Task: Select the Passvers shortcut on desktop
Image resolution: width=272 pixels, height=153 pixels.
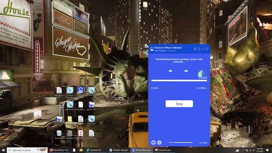Action: pyautogui.click(x=81, y=92)
